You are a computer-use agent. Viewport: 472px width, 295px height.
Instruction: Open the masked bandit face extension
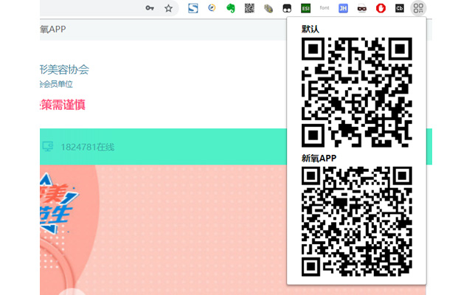tap(362, 8)
